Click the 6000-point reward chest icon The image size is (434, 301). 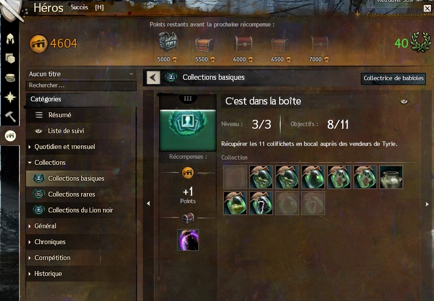point(243,44)
